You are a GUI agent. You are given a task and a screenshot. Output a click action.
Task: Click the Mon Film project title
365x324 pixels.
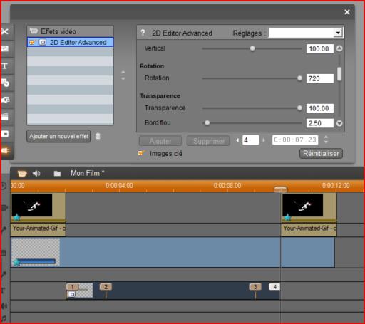[87, 173]
